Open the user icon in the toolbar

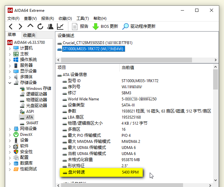click(50, 27)
